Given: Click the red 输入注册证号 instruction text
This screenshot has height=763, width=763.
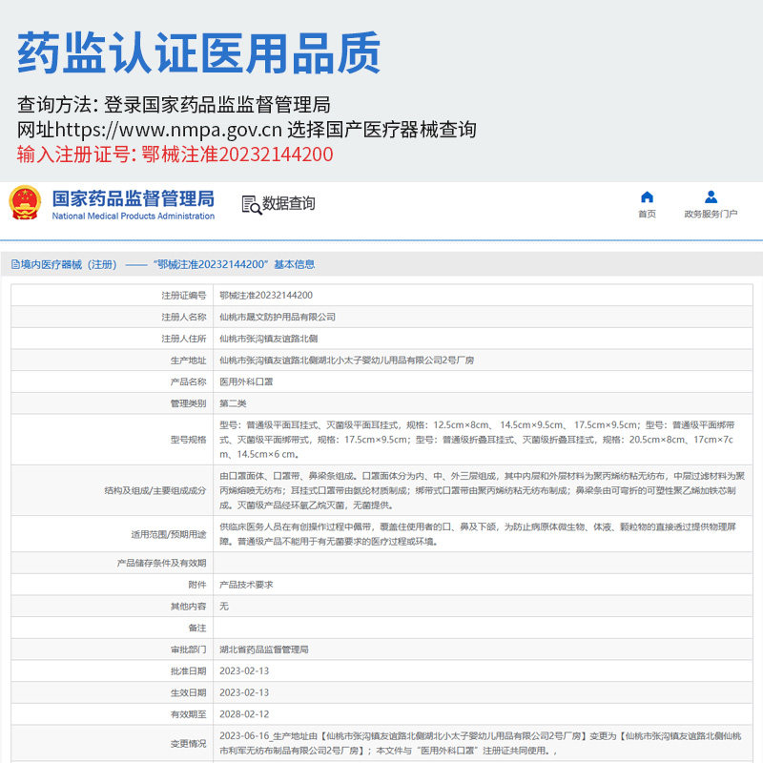Looking at the screenshot, I should coord(175,155).
